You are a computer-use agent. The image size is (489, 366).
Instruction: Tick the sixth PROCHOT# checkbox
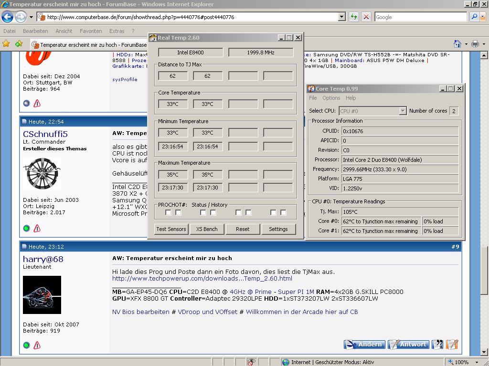[248, 213]
